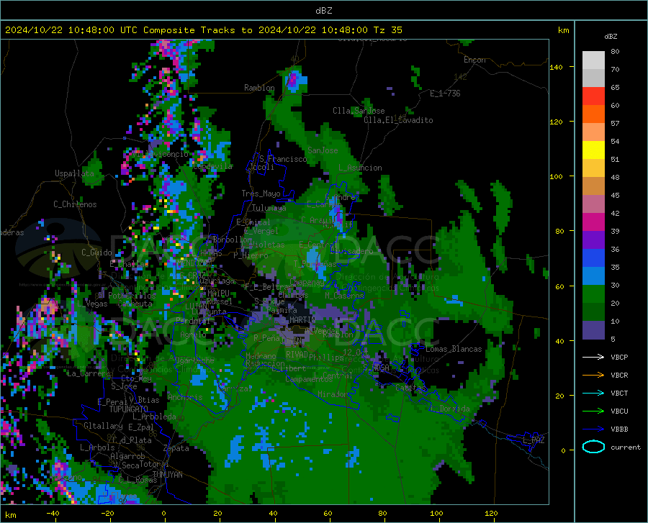Click the magenta 39 dBZ color swatch
The image size is (648, 523).
click(593, 222)
